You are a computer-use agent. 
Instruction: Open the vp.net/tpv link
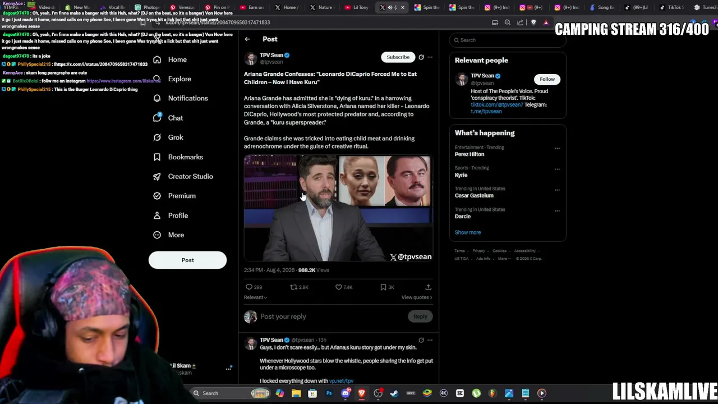click(x=341, y=381)
